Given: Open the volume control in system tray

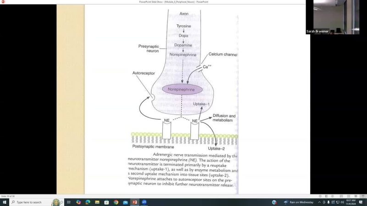Looking at the screenshot, I should [x=342, y=202].
